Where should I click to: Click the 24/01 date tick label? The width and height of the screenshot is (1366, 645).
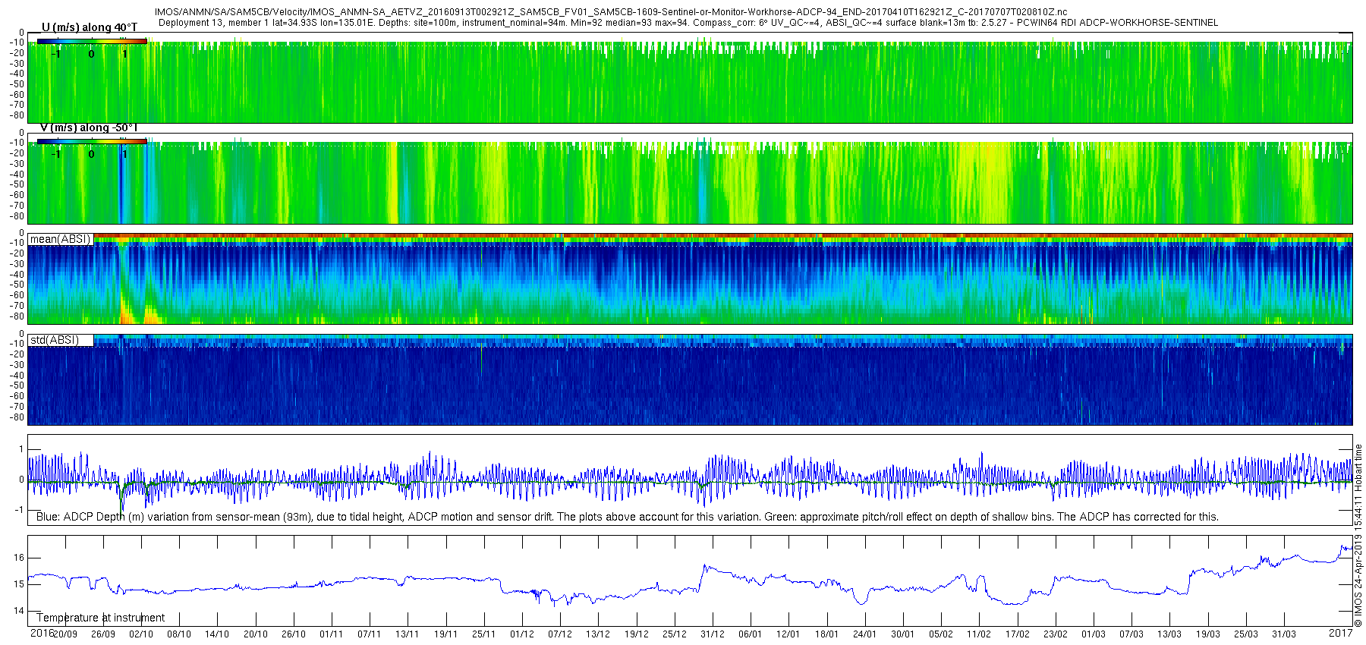[864, 634]
